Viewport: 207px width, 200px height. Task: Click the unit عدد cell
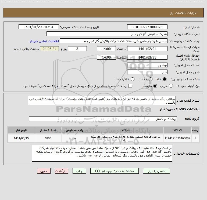pos(74,138)
